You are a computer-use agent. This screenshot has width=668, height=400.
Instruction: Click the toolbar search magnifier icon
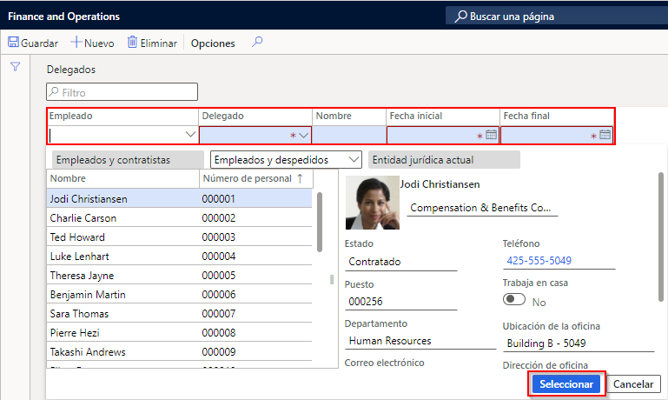pos(256,43)
